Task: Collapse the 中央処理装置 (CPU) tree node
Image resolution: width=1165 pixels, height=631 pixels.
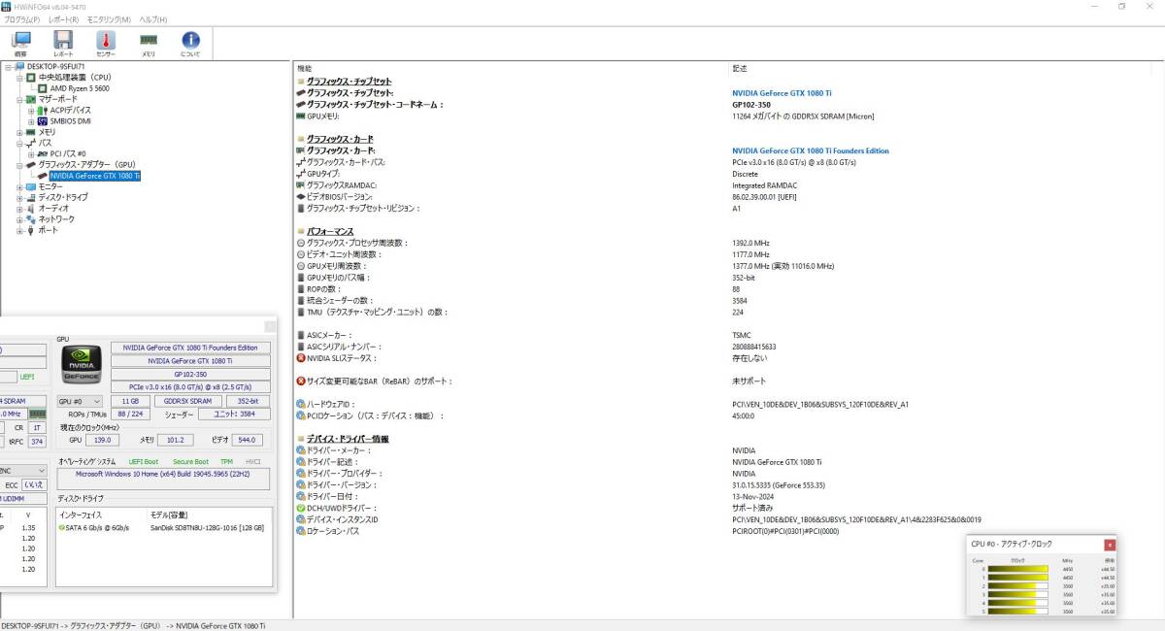Action: [x=19, y=77]
